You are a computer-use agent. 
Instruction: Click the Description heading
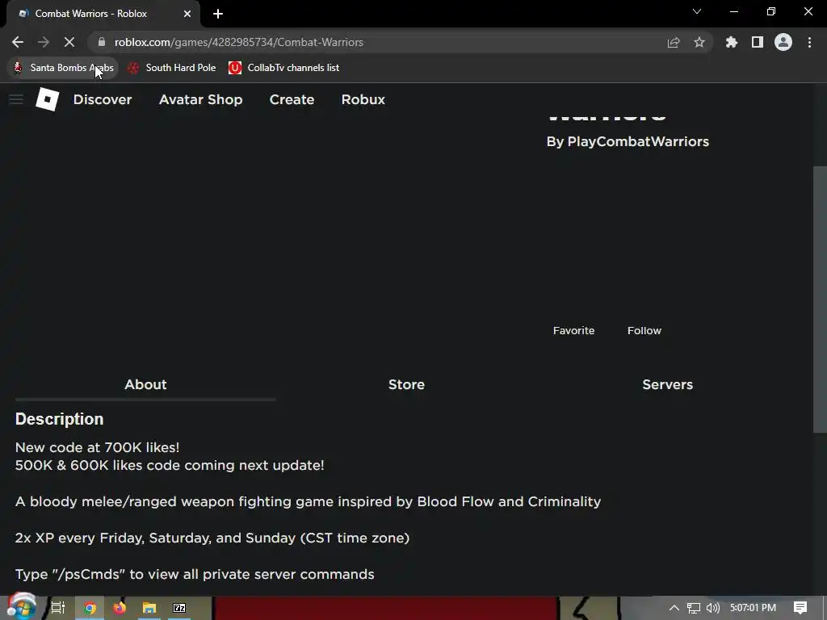tap(60, 419)
